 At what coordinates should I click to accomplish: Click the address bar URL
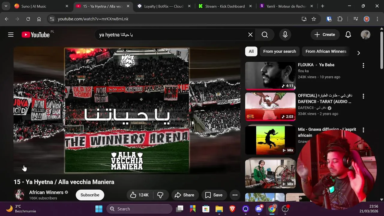click(x=93, y=19)
